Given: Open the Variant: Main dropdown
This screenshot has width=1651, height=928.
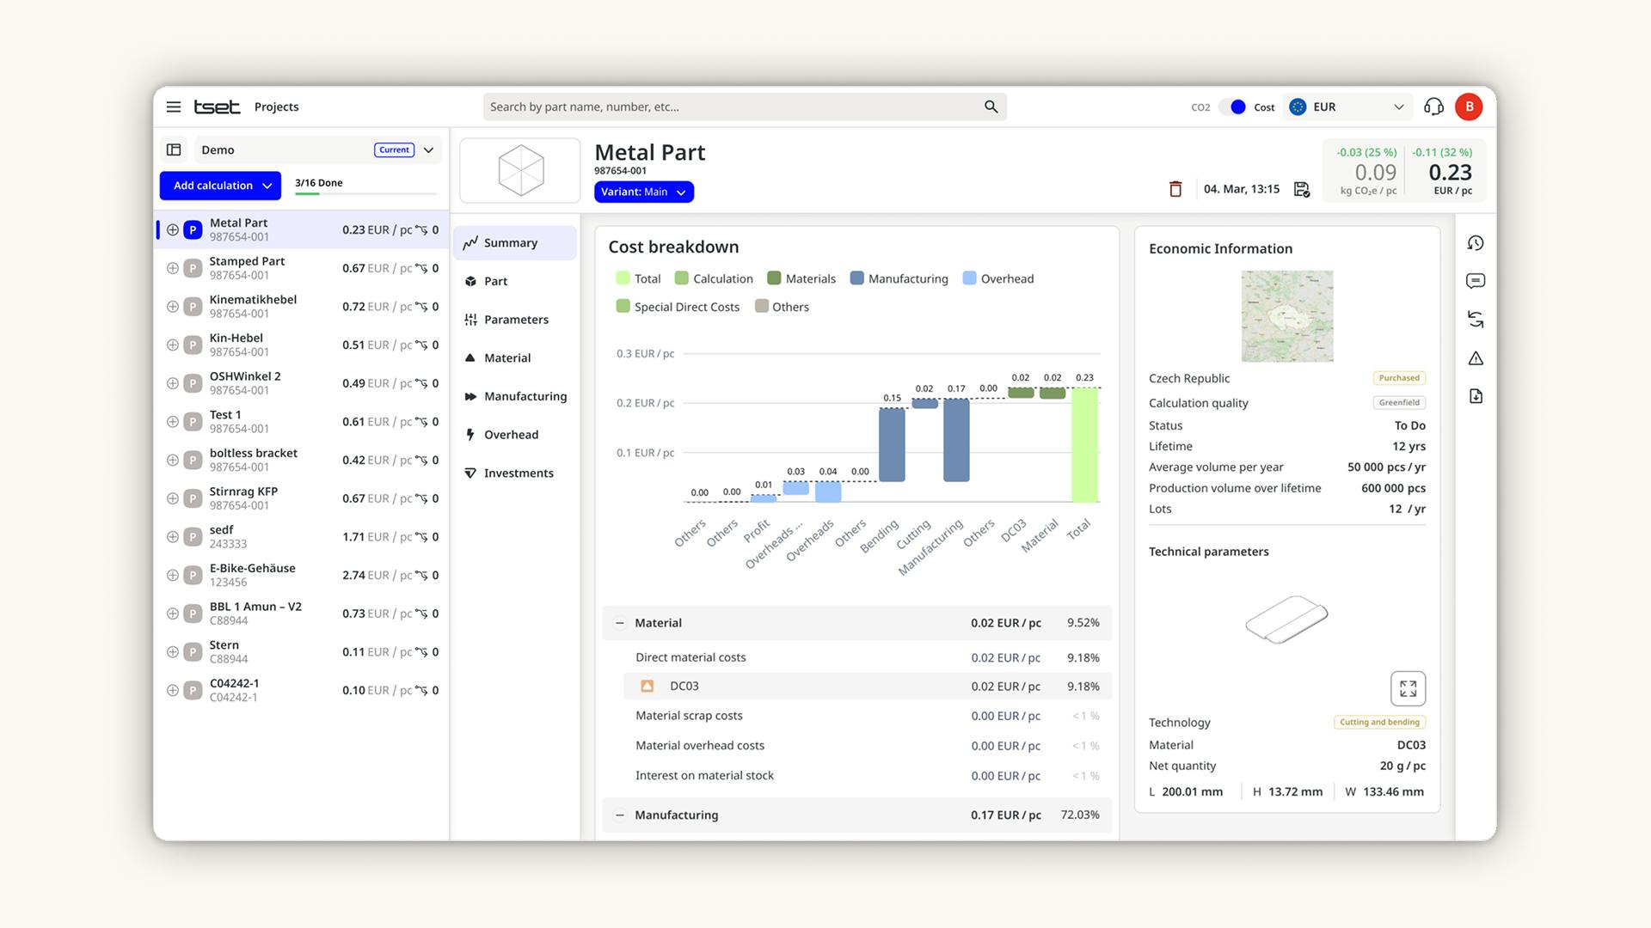Looking at the screenshot, I should tap(643, 192).
